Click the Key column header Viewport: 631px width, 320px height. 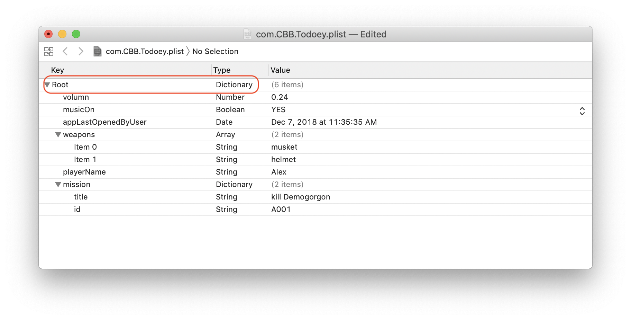tap(57, 70)
